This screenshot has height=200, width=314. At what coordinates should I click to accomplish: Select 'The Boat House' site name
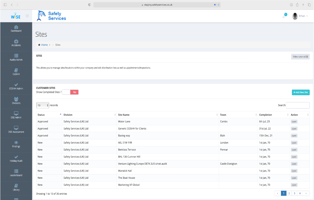127,178
